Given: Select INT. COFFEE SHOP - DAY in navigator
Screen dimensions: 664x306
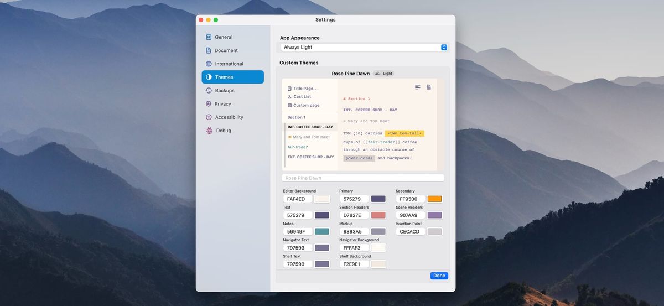Looking at the screenshot, I should [310, 127].
